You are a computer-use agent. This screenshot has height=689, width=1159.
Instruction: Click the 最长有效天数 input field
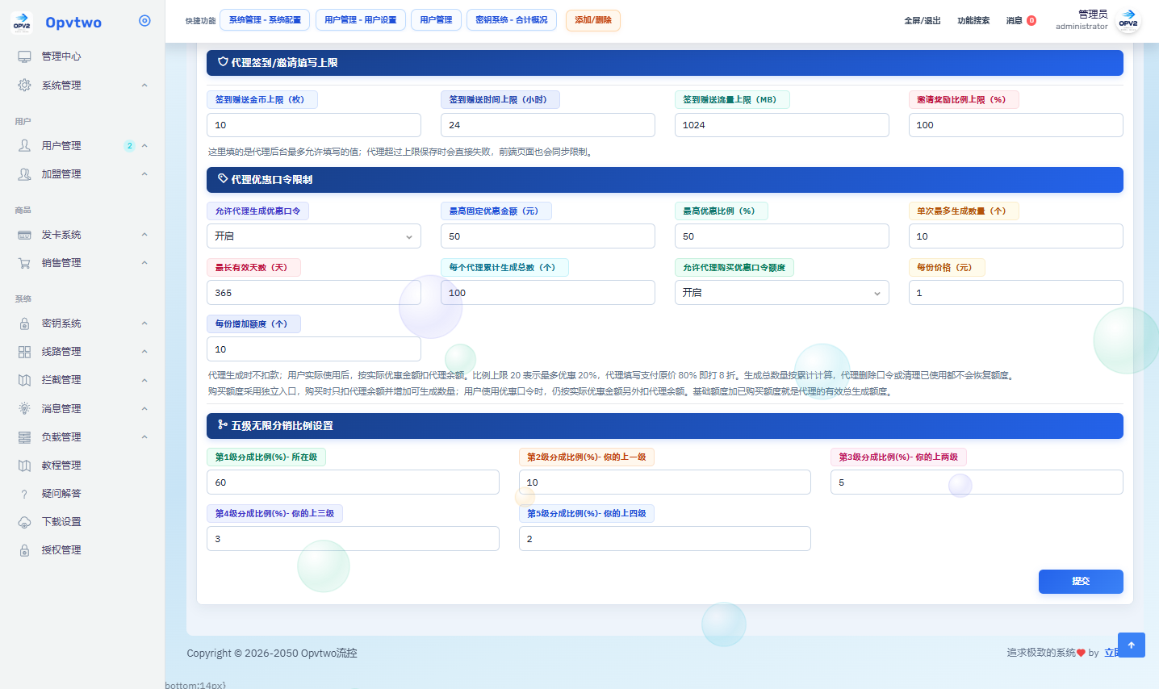click(x=314, y=293)
